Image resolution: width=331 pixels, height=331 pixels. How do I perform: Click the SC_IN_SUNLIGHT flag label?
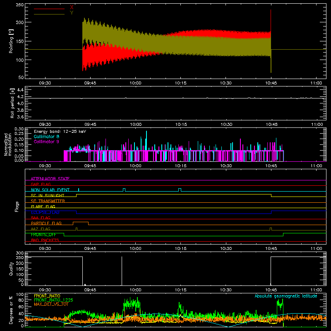(x=48, y=195)
